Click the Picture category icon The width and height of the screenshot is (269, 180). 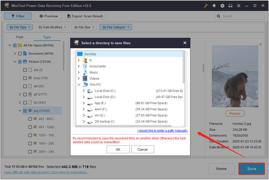pyautogui.click(x=25, y=62)
